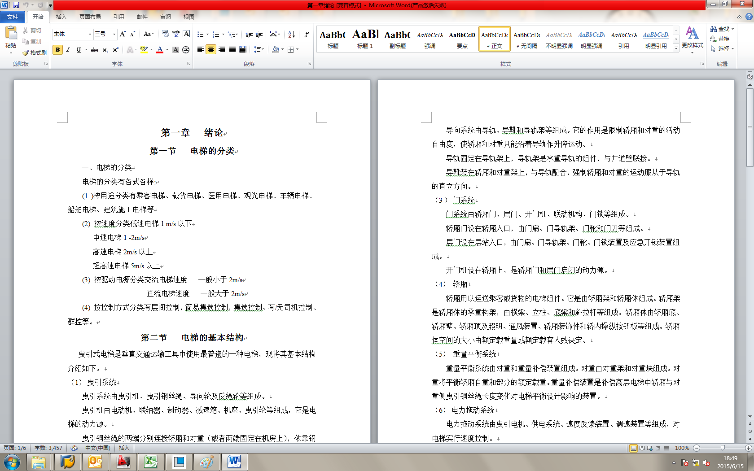Toggle Italic formatting
Screen dimensions: 754x471
pos(68,50)
